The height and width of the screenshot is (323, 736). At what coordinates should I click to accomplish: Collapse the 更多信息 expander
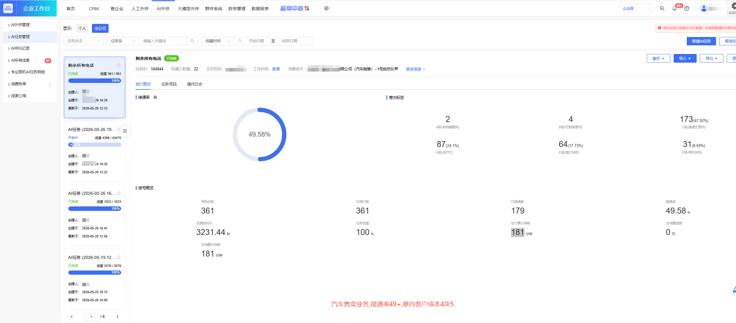(x=416, y=69)
